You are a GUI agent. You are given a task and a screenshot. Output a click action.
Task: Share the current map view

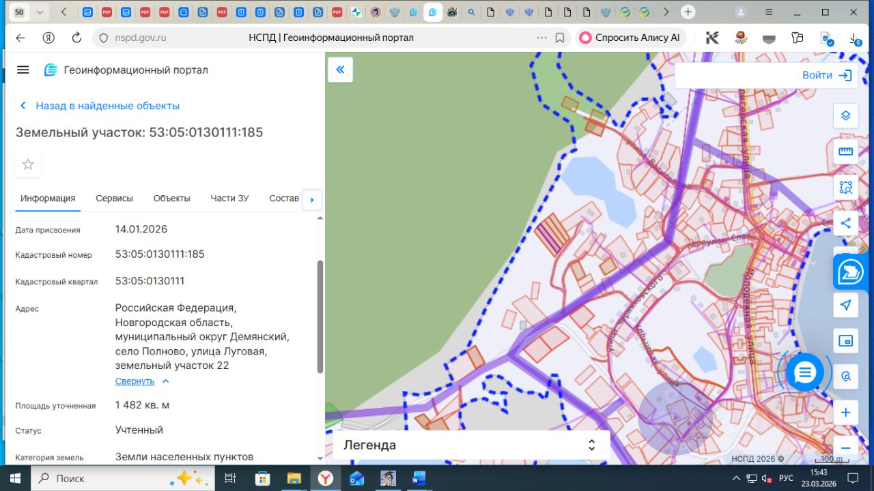pos(845,223)
